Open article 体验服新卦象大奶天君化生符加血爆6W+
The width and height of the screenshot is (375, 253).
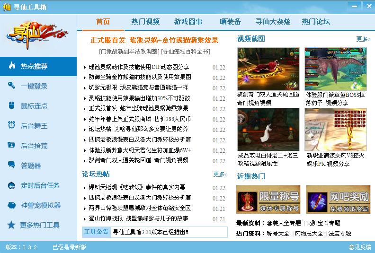tap(140, 150)
